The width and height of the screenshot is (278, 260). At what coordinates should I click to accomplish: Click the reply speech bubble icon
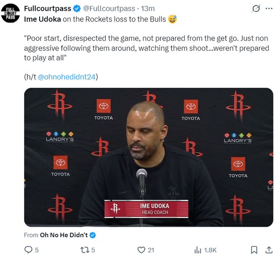(x=28, y=250)
